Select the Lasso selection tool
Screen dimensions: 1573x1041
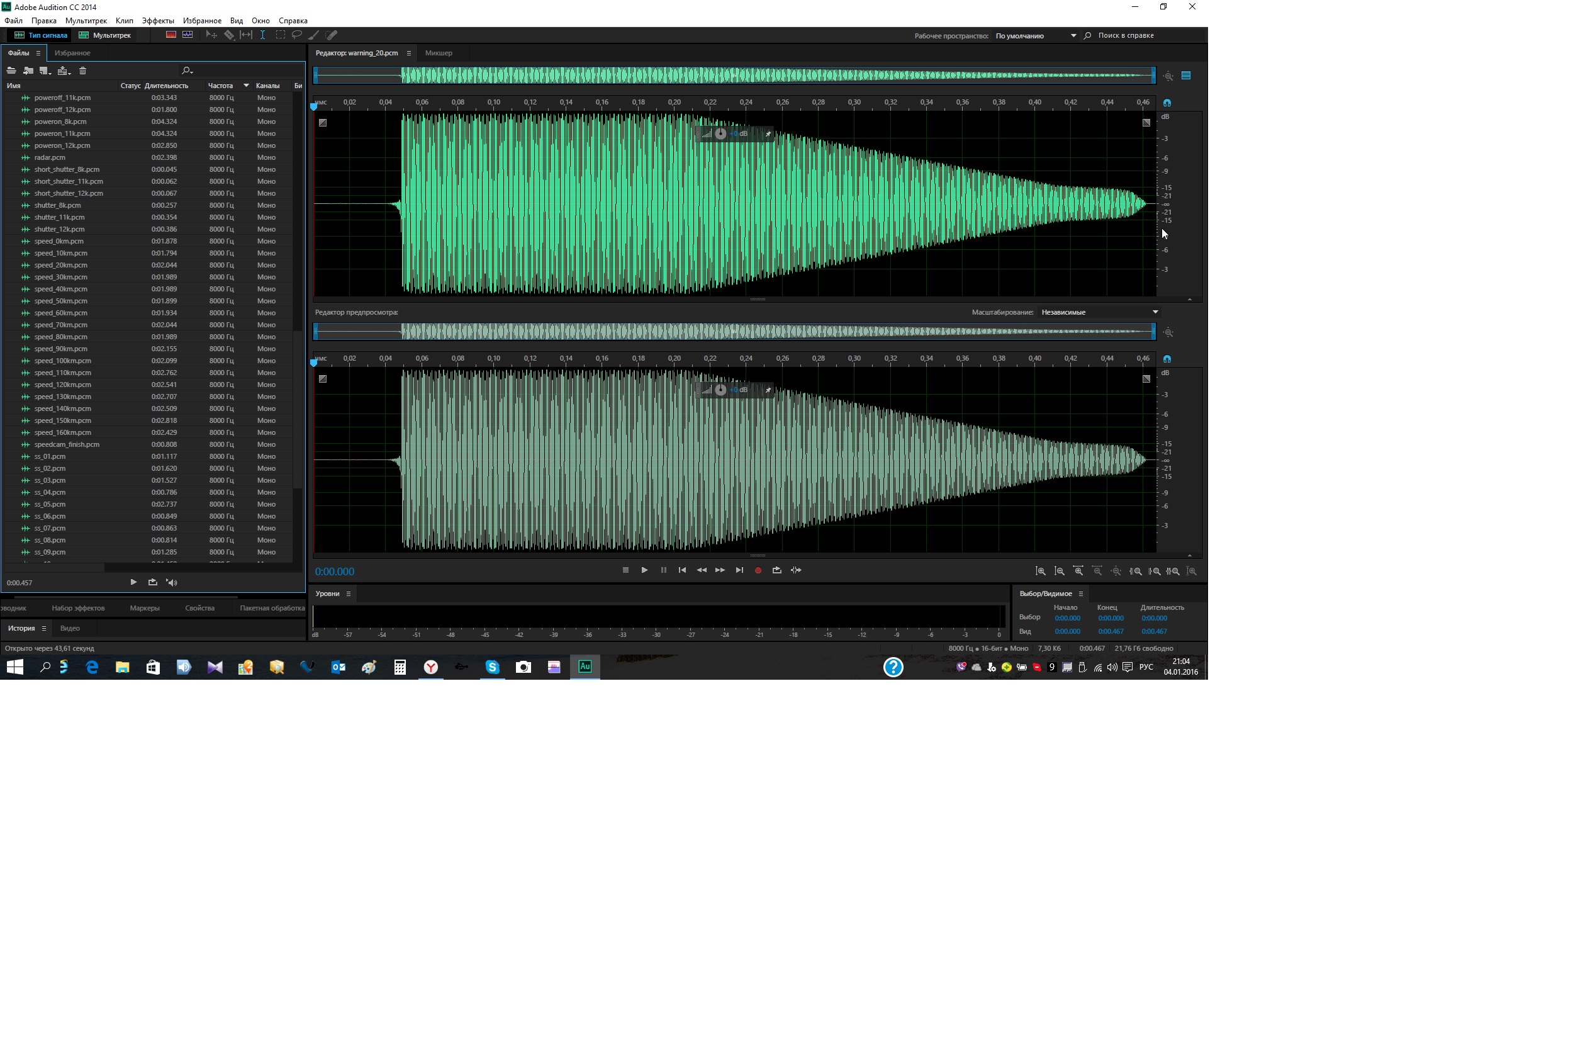point(298,35)
